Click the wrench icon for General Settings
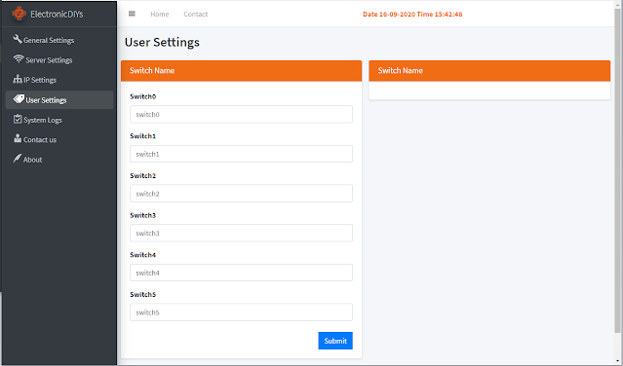 click(18, 39)
